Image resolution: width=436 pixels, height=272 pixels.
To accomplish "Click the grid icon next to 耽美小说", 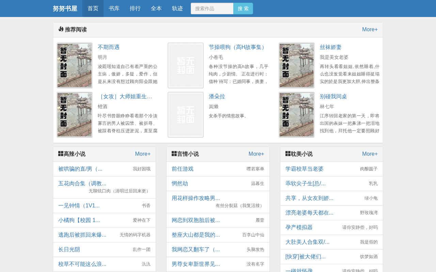I will click(288, 154).
